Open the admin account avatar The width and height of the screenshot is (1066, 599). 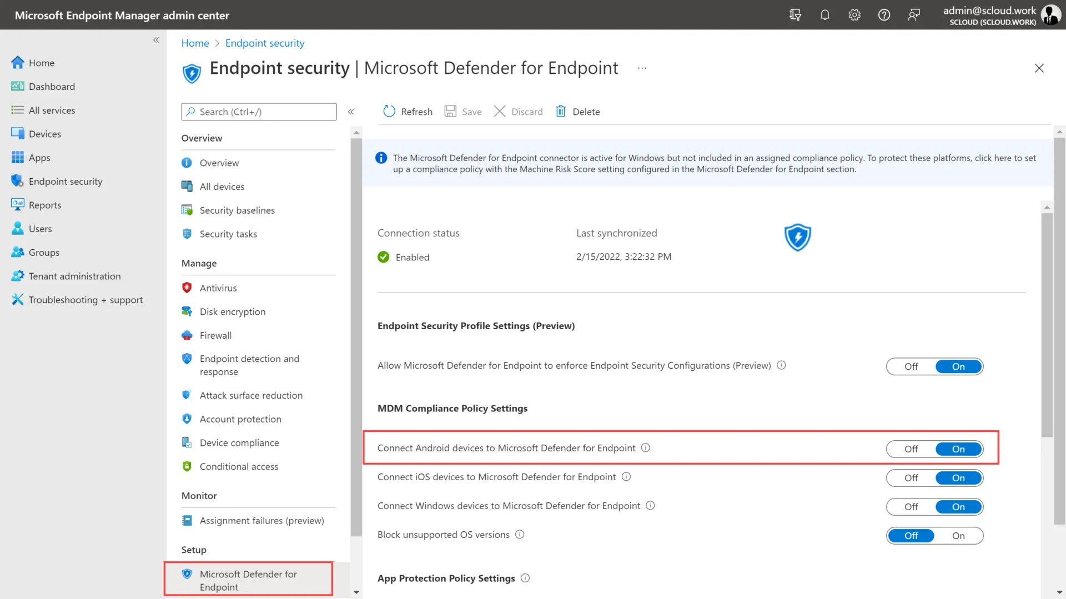[x=1050, y=15]
